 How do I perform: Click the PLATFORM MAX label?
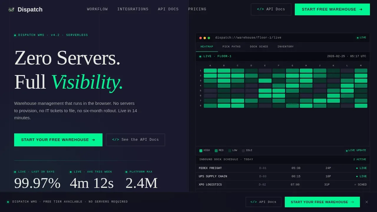(139, 172)
